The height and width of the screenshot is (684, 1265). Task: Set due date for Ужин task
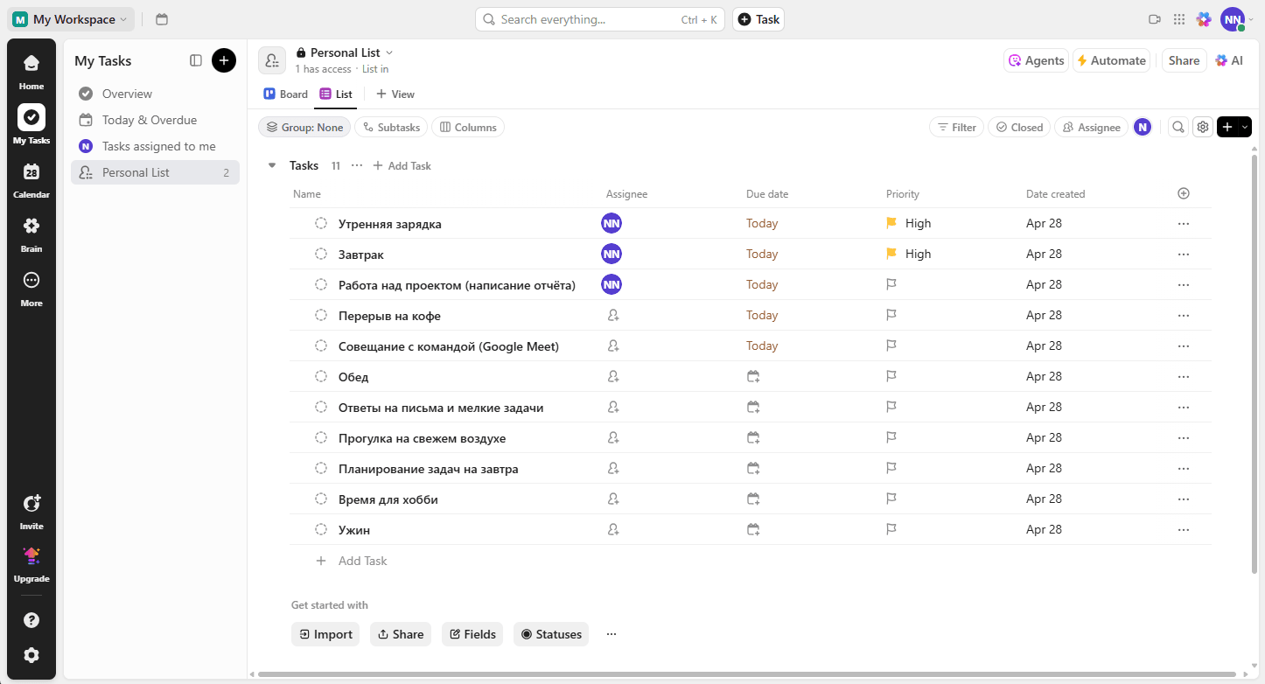[753, 529]
